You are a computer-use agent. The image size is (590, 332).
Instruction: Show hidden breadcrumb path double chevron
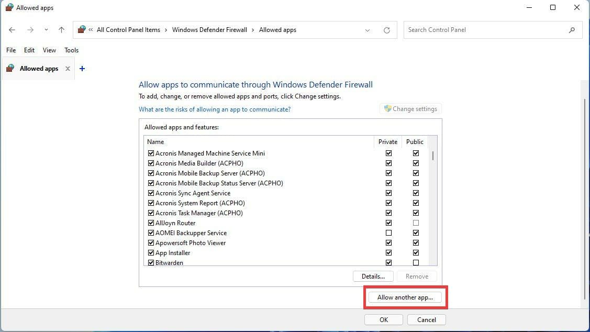[91, 30]
